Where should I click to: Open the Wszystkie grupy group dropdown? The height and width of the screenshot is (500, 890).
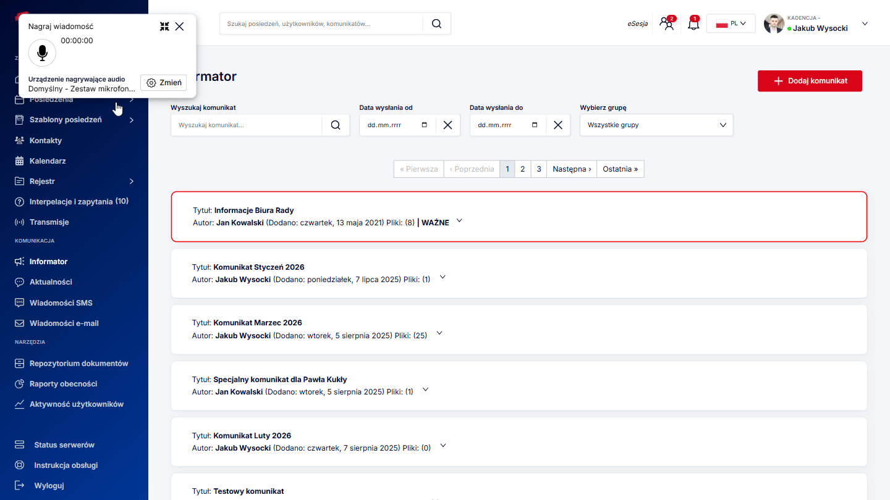pos(656,125)
